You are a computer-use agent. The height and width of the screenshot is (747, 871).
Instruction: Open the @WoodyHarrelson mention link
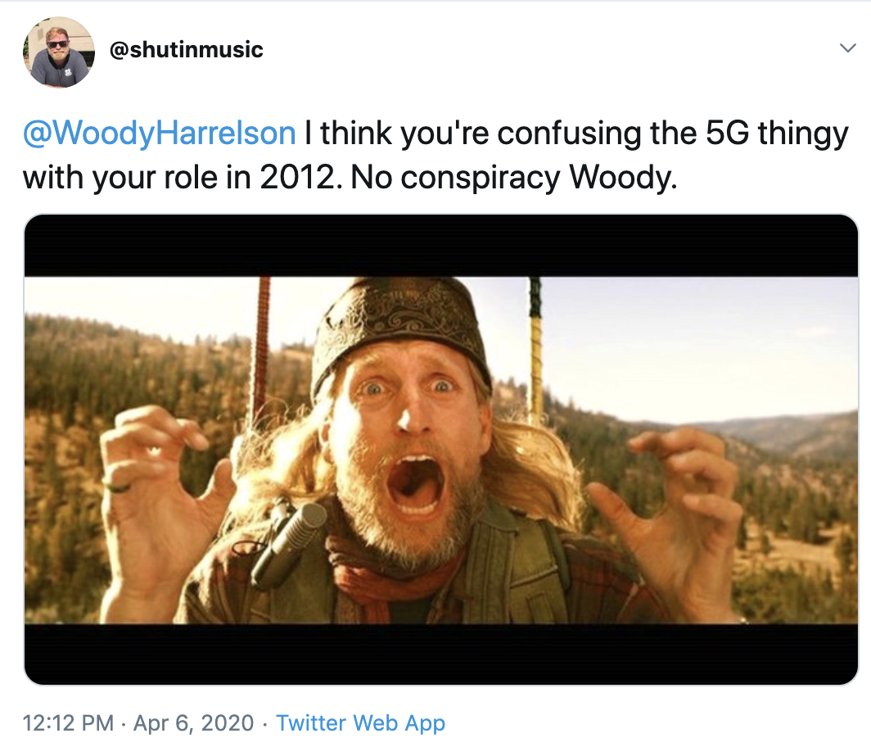coord(160,133)
